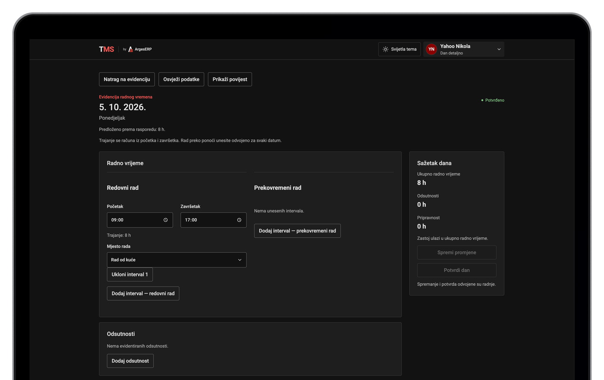Click Ukupno radno vrijeme value 8 h
This screenshot has height=380, width=604.
[x=422, y=183]
